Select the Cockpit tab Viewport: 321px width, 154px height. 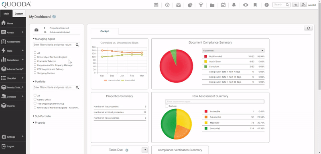[105, 31]
